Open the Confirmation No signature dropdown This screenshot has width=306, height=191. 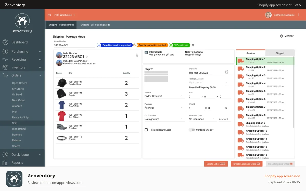pyautogui.click(x=164, y=119)
